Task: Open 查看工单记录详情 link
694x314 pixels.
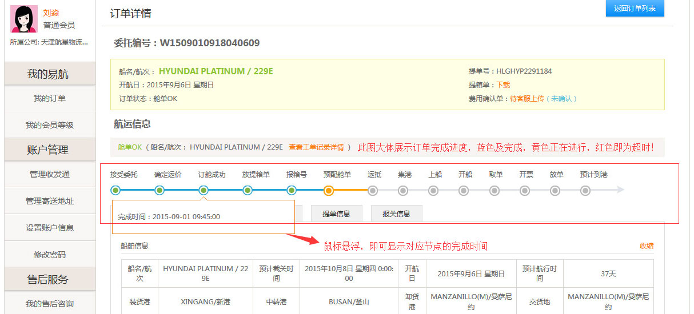Action: coord(316,147)
